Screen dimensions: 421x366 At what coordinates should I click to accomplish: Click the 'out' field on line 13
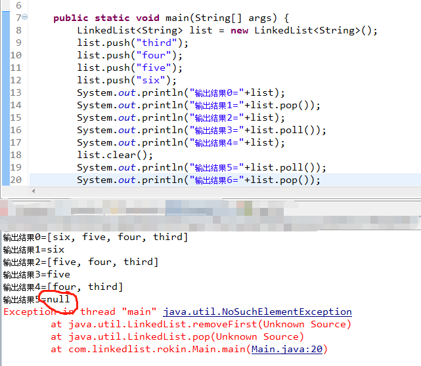click(x=127, y=93)
